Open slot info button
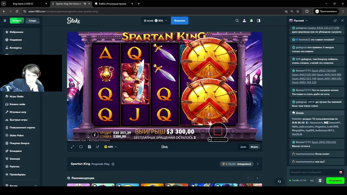Viewport: 347px width, 195px height. pos(95,134)
